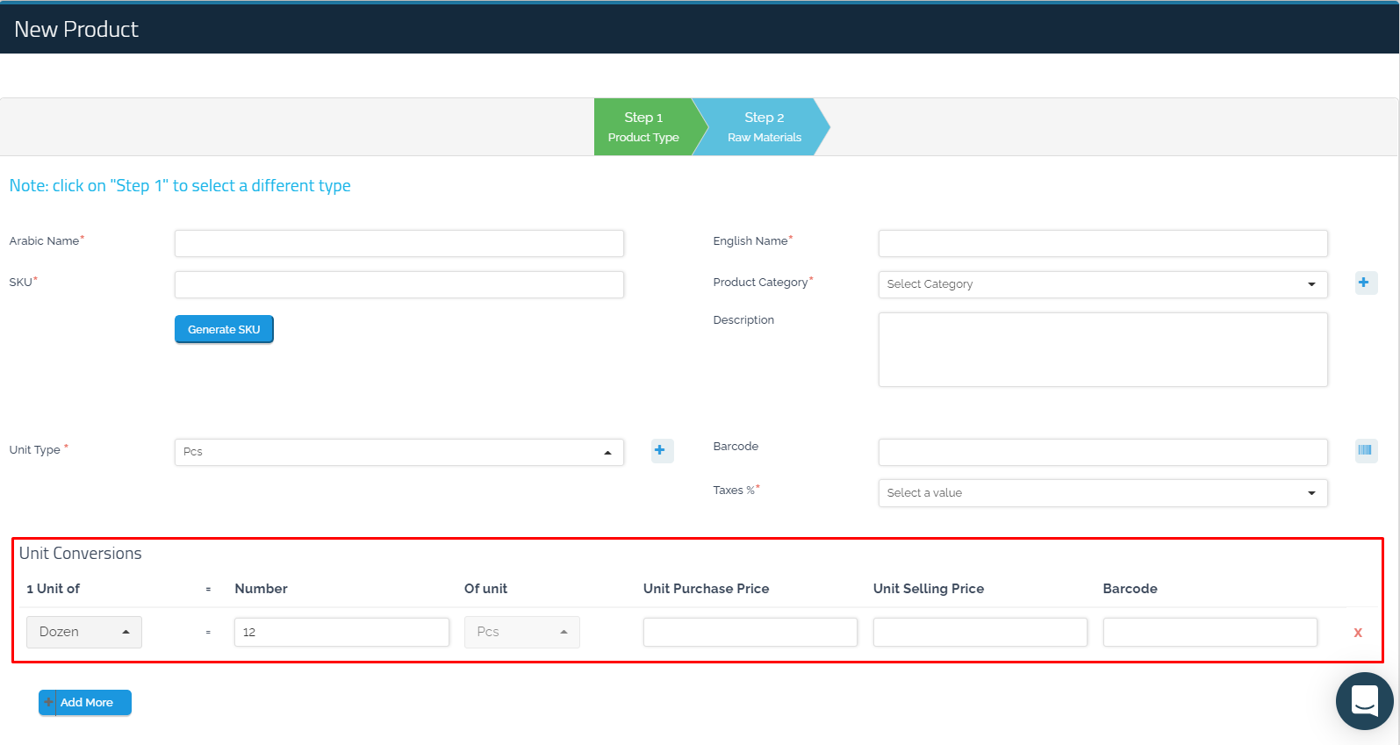Click the Generate SKU button

click(224, 330)
